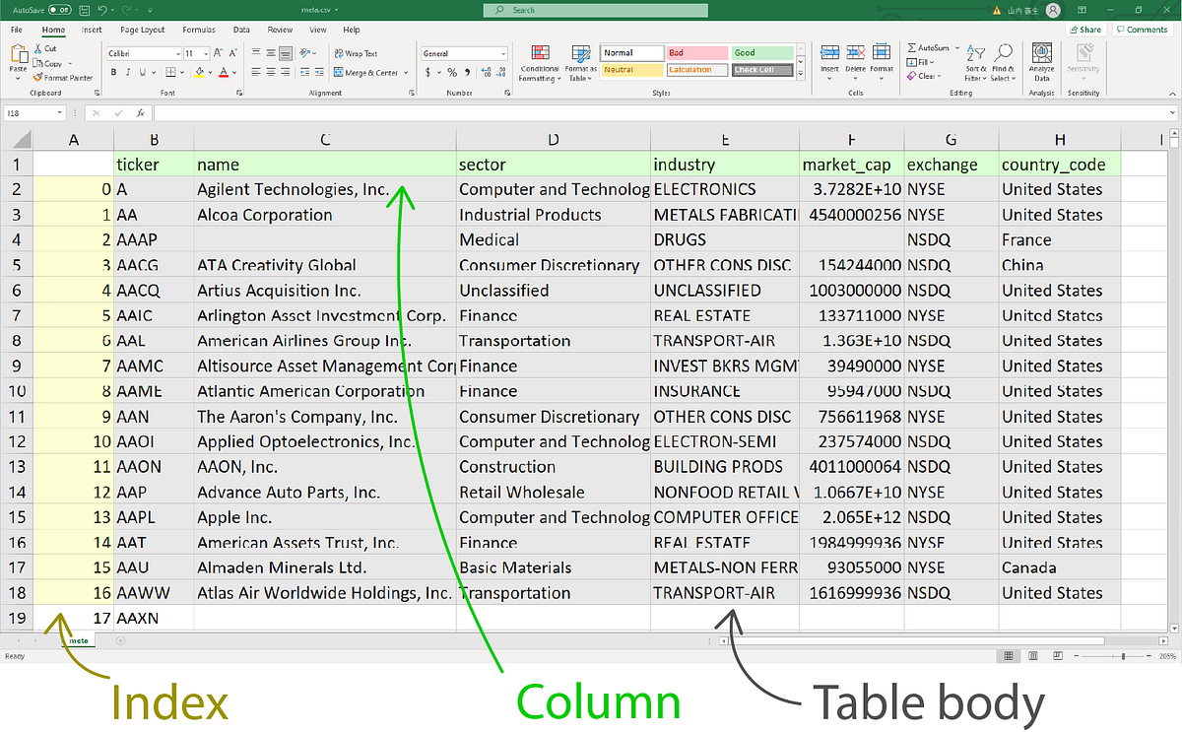This screenshot has width=1182, height=732.
Task: Apply Percent Style number format
Action: 450,73
